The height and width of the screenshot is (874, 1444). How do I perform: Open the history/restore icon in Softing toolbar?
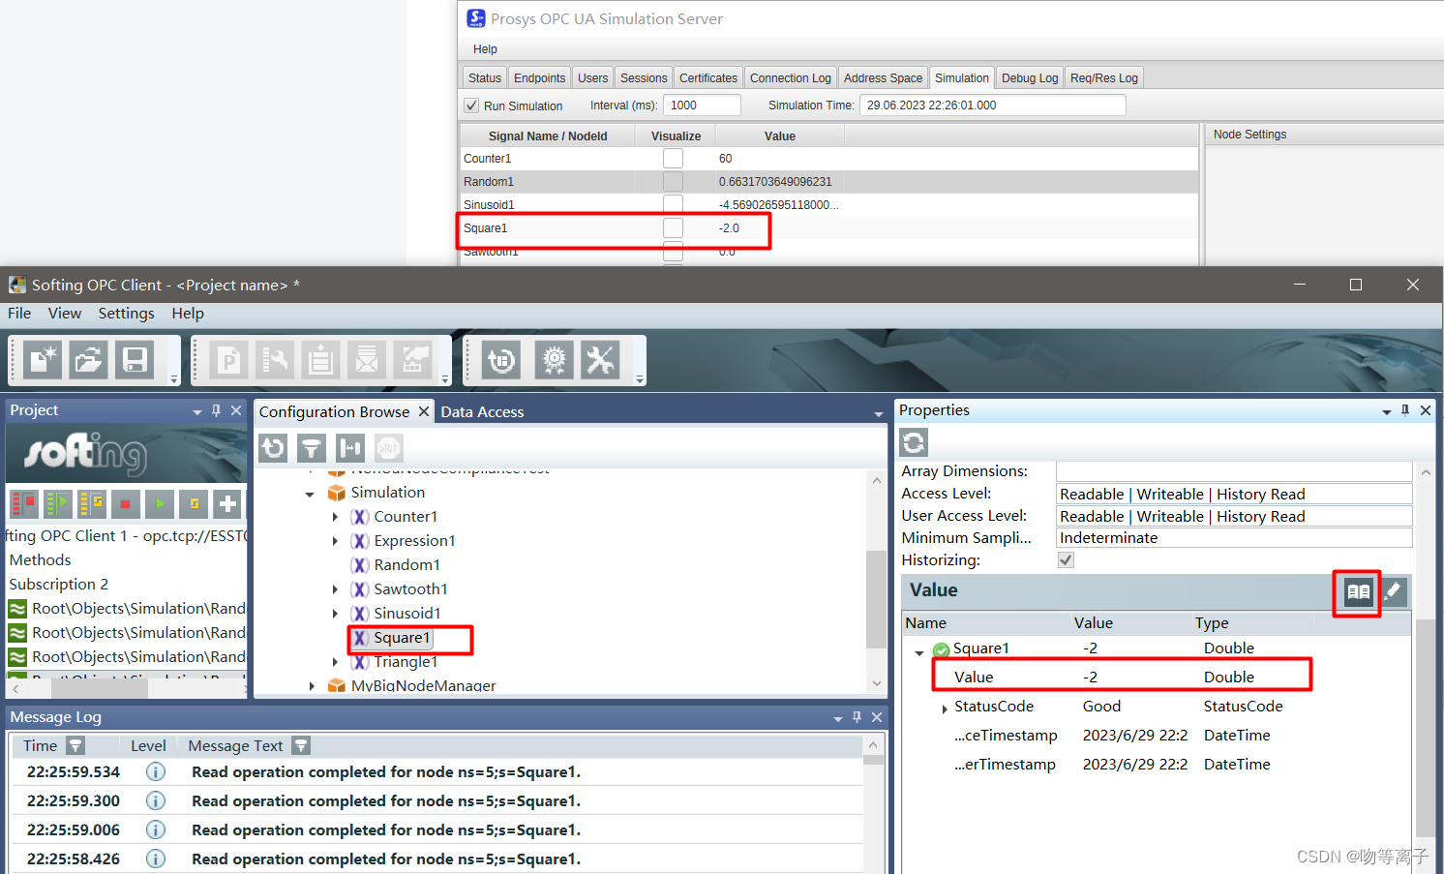[501, 361]
